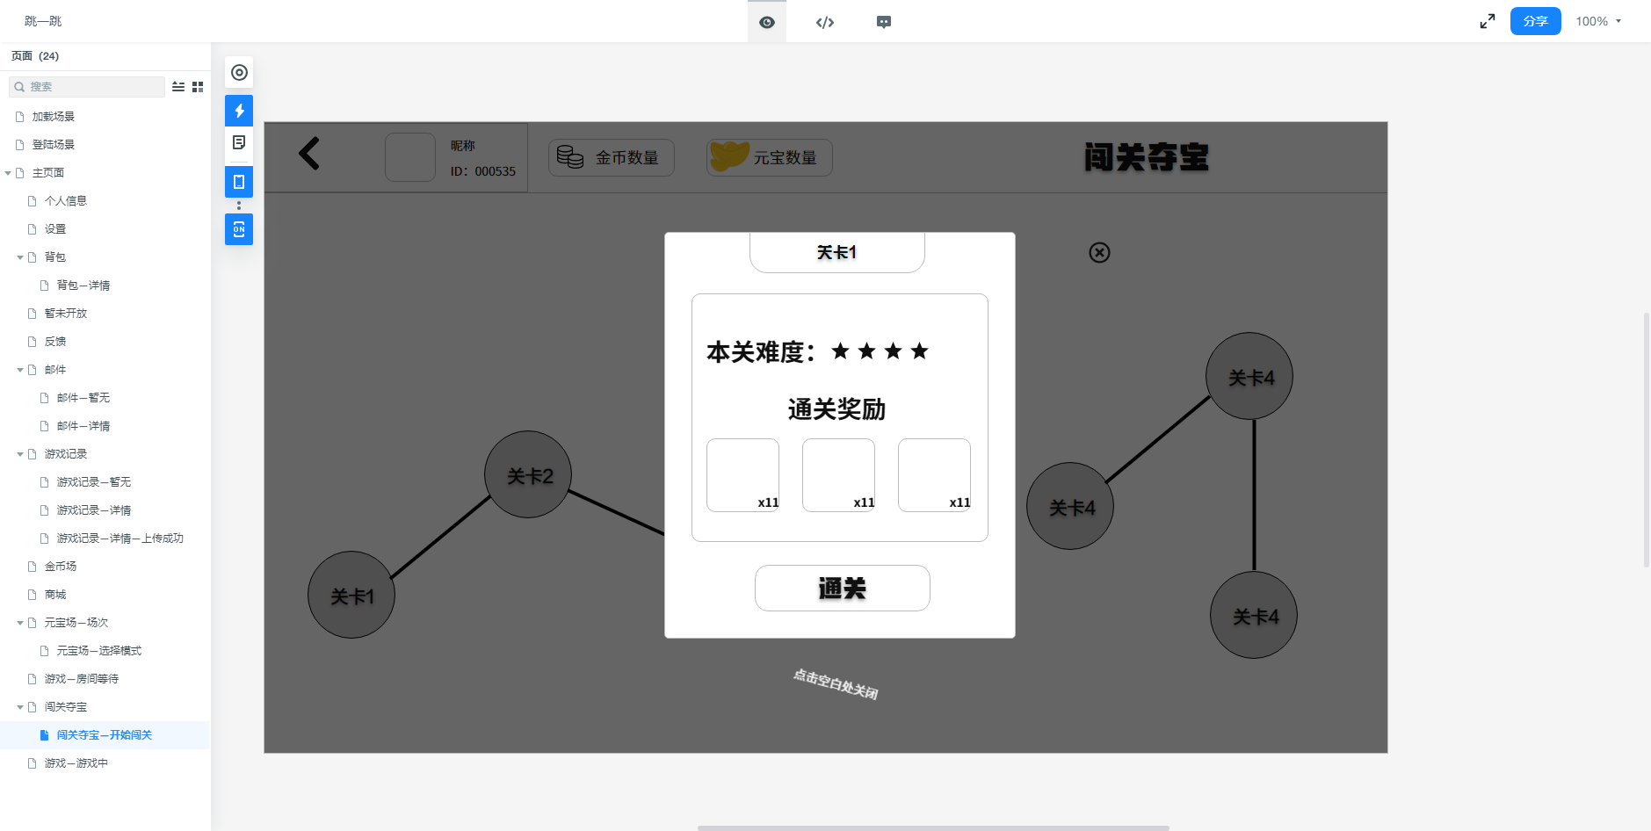The height and width of the screenshot is (831, 1651).
Task: Toggle the ON screen-fit button
Action: [x=239, y=229]
